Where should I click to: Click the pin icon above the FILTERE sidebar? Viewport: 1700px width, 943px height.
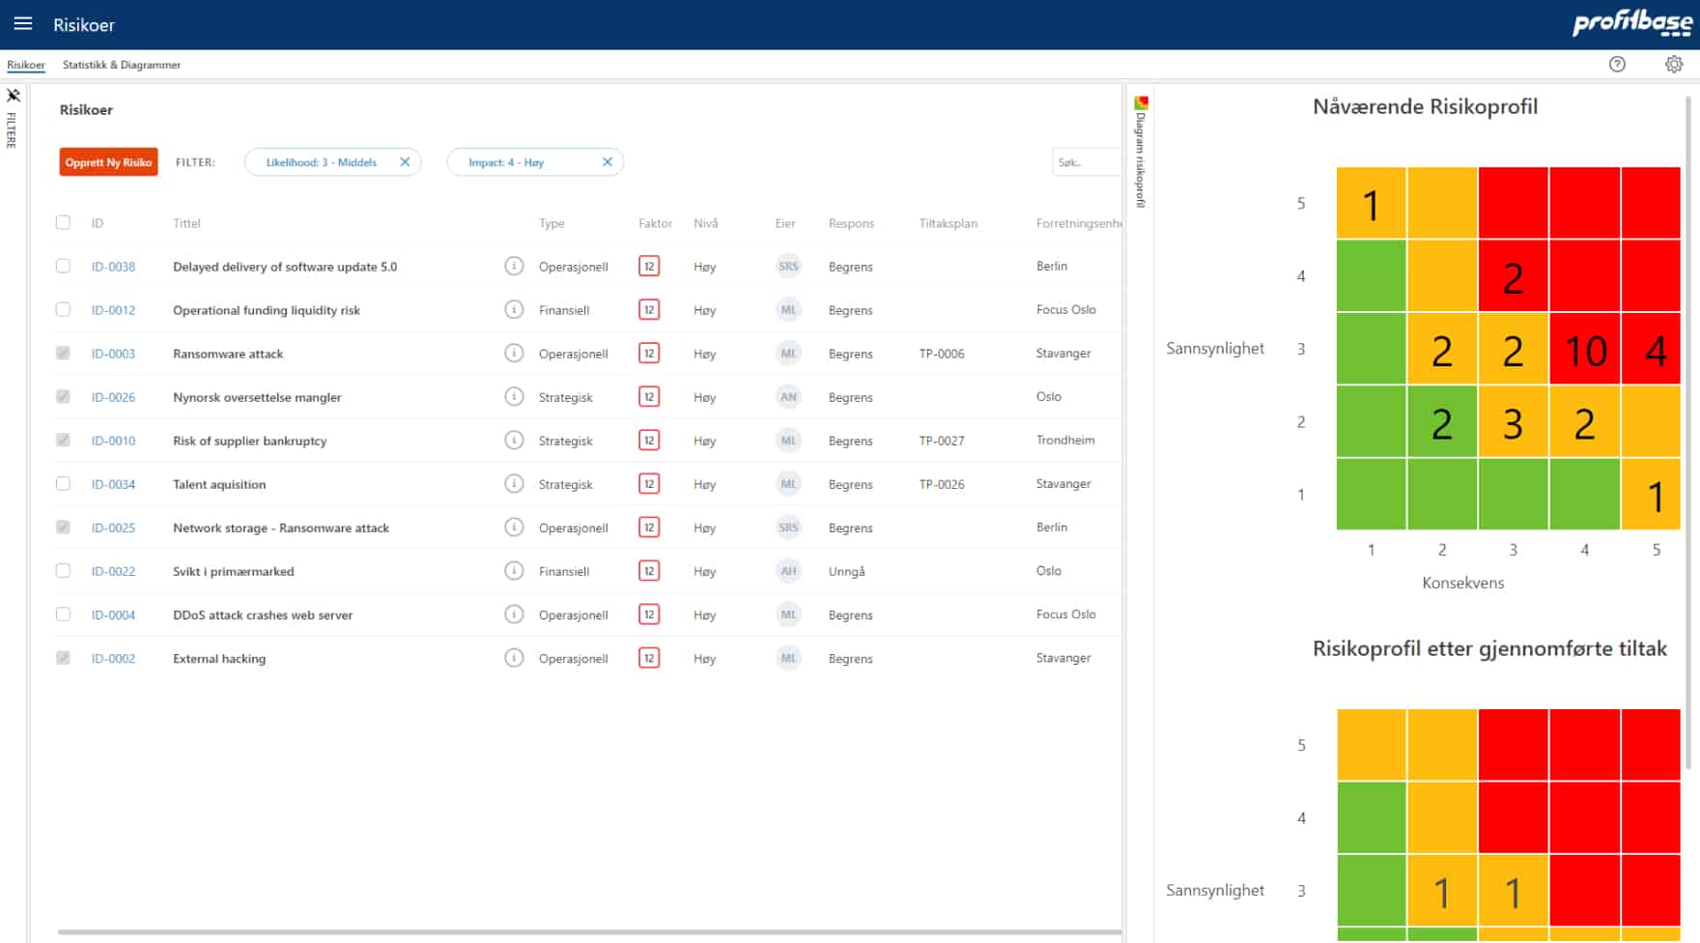click(x=14, y=96)
